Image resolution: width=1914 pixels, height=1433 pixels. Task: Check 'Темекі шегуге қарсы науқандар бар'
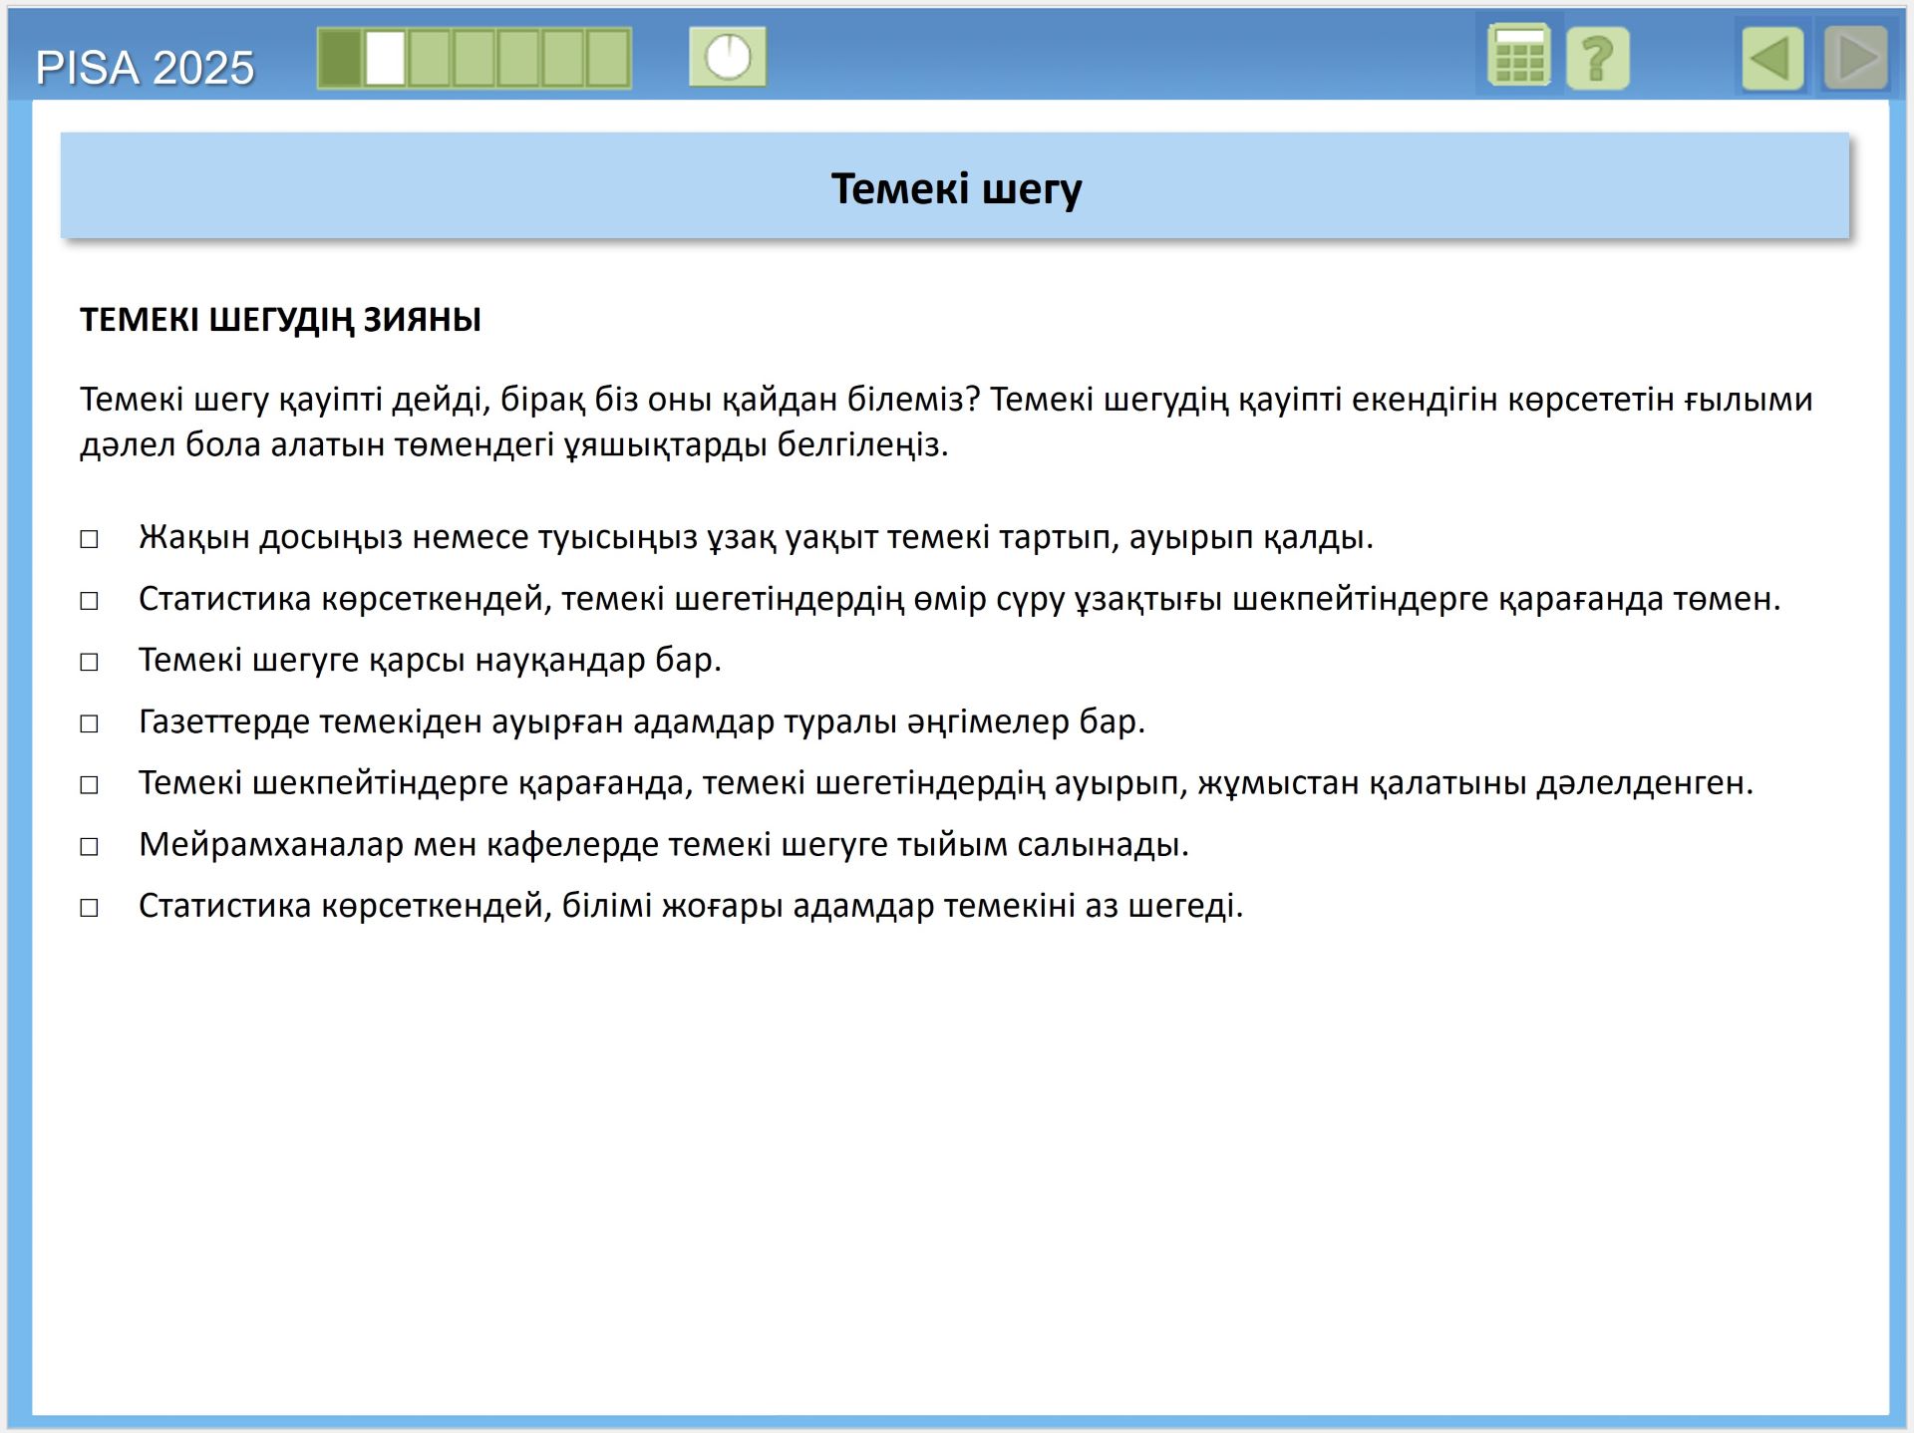(x=90, y=662)
